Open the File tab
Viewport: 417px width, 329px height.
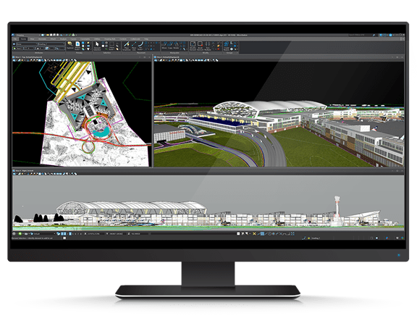click(15, 39)
